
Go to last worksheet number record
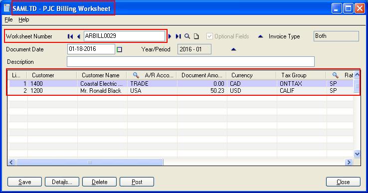tap(179, 36)
